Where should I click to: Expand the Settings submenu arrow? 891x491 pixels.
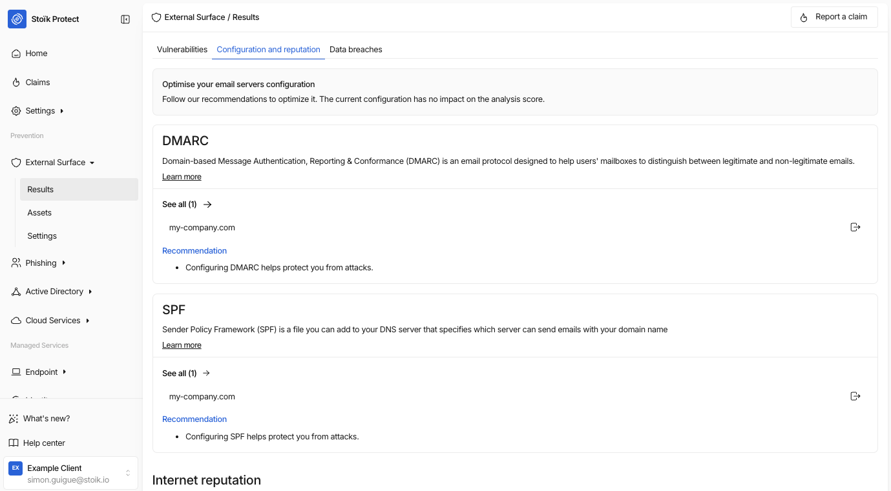tap(62, 111)
